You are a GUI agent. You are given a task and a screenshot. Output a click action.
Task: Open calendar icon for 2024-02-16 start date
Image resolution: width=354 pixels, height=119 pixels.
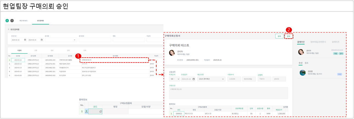25,40
